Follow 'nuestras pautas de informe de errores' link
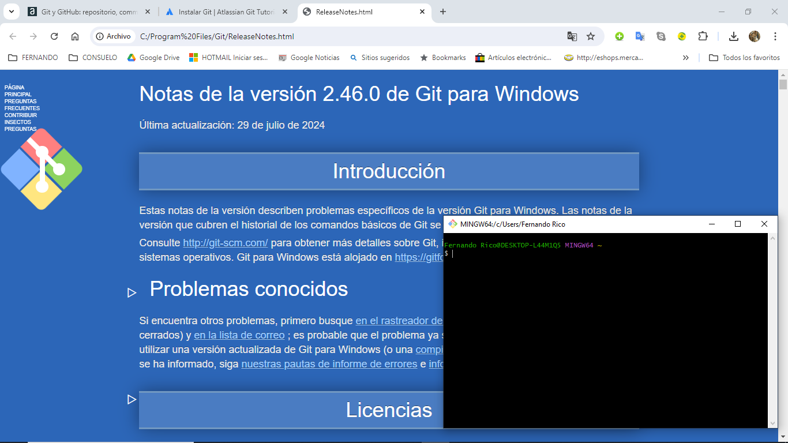 point(329,364)
